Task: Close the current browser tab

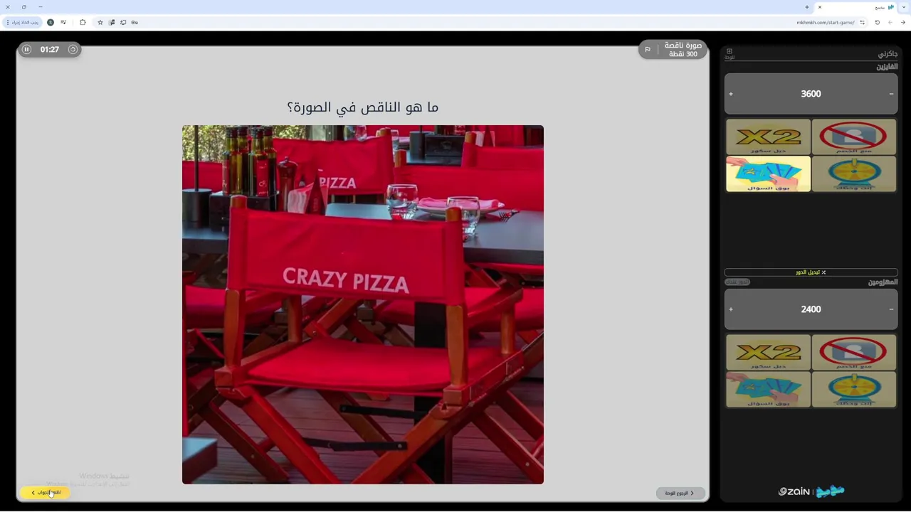Action: coord(820,7)
